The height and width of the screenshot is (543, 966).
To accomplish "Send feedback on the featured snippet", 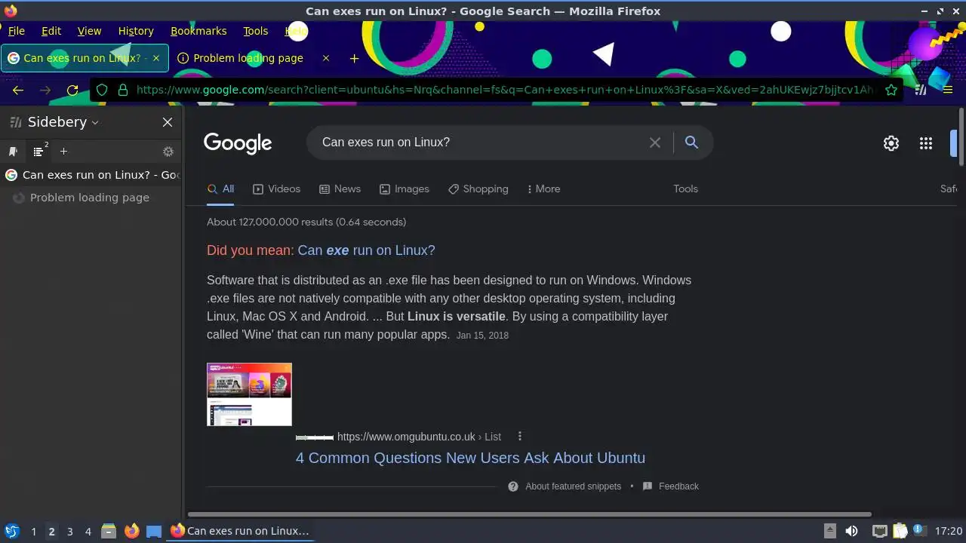I will [x=671, y=486].
